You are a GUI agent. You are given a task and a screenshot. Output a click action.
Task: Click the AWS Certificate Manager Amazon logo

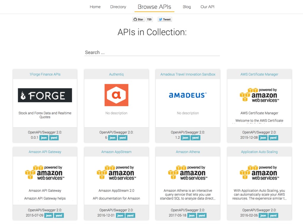(260, 95)
